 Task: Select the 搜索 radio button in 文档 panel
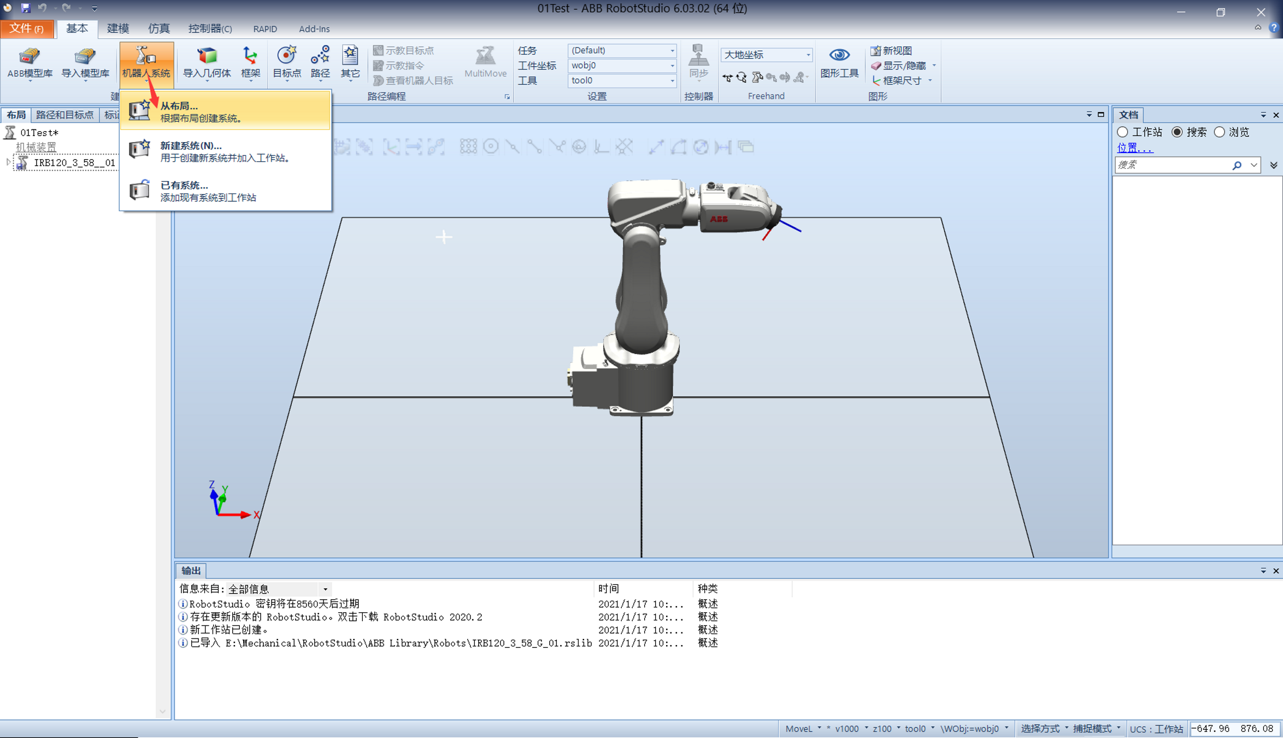click(1178, 132)
